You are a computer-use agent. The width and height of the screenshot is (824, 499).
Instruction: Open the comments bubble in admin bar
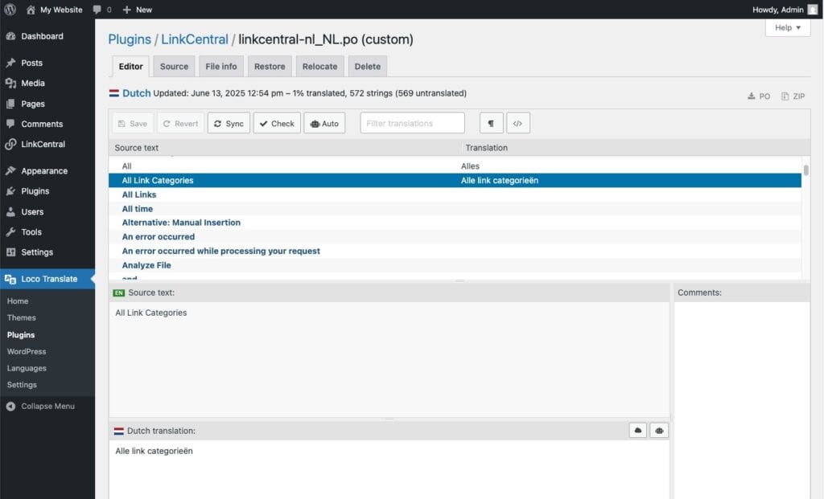102,10
